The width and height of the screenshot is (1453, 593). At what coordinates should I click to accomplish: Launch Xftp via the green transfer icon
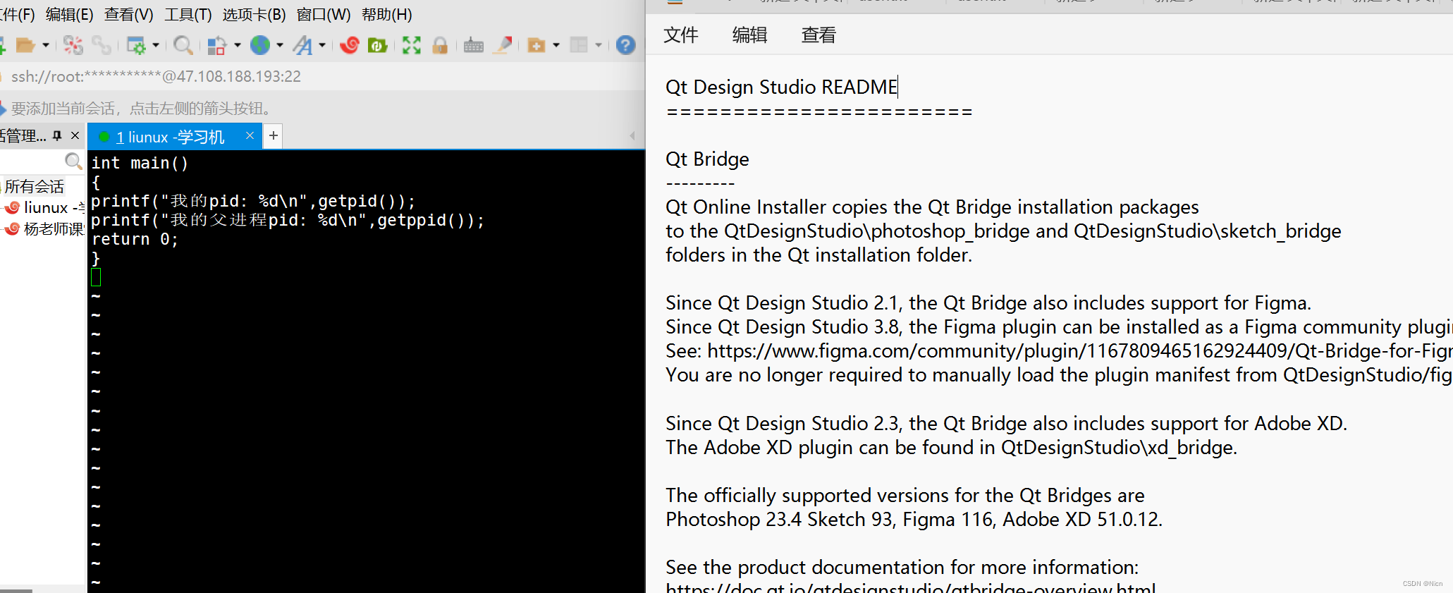point(378,45)
